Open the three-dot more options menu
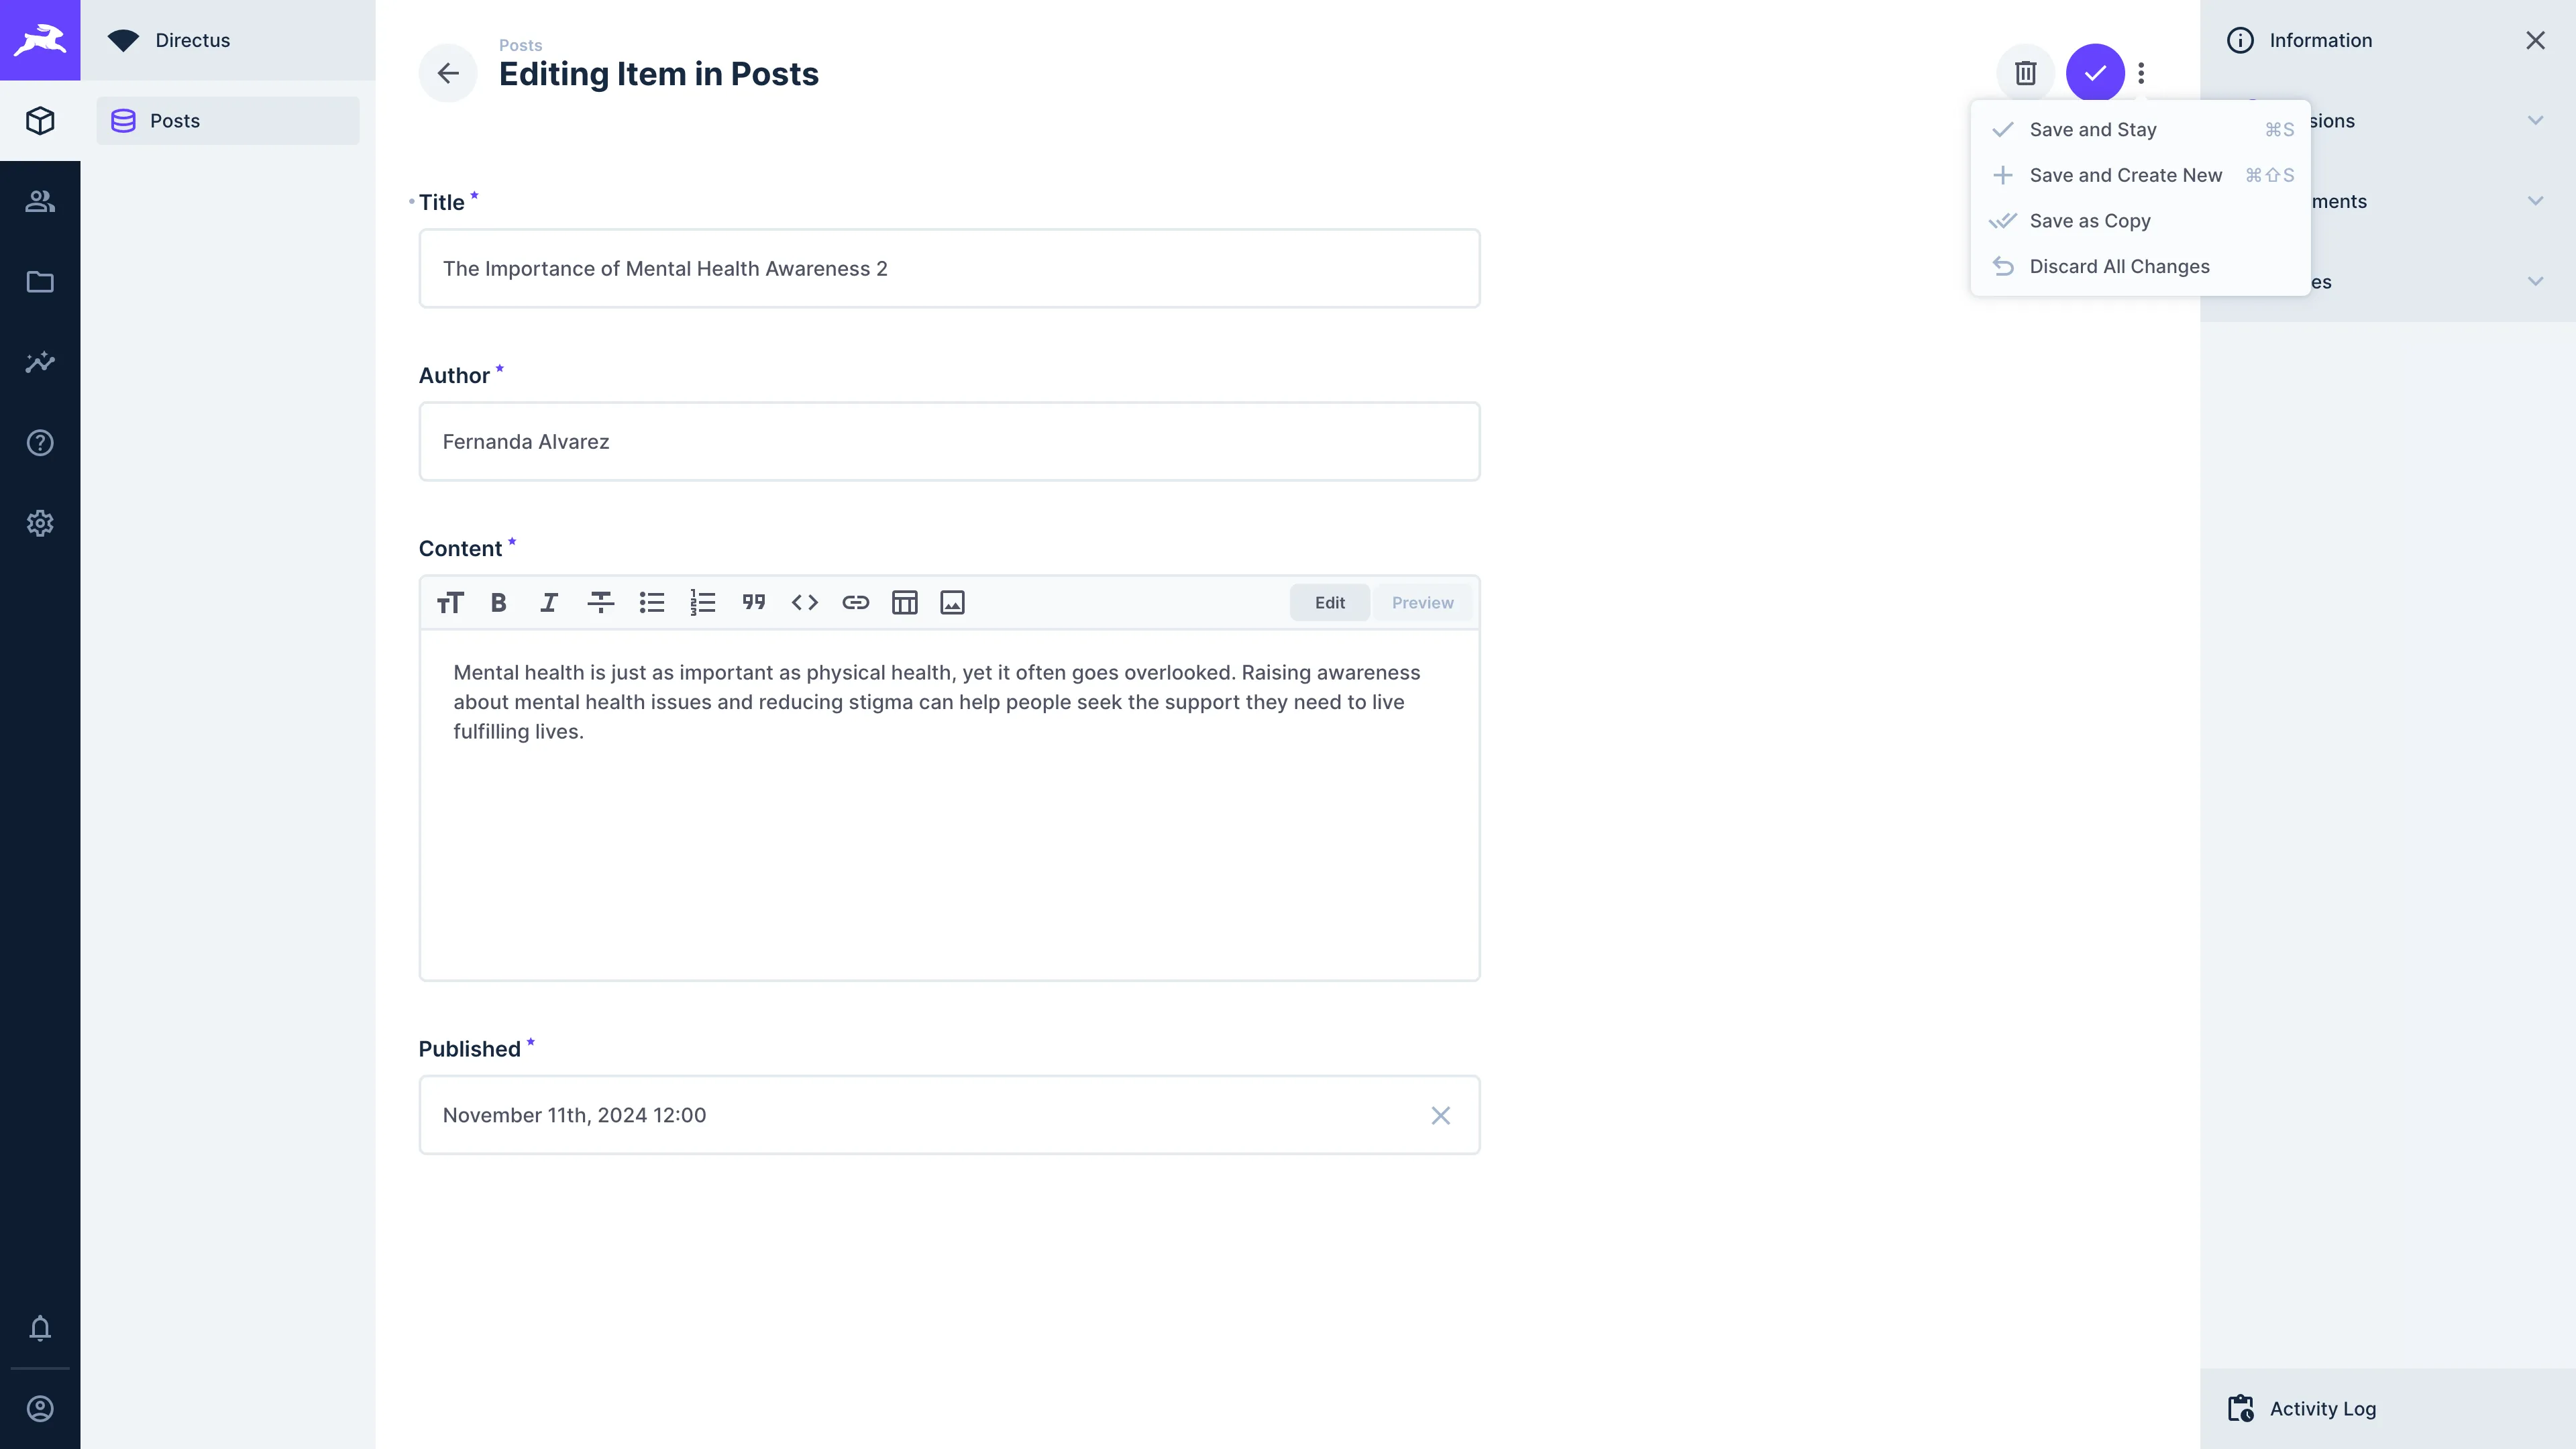 [x=2141, y=73]
